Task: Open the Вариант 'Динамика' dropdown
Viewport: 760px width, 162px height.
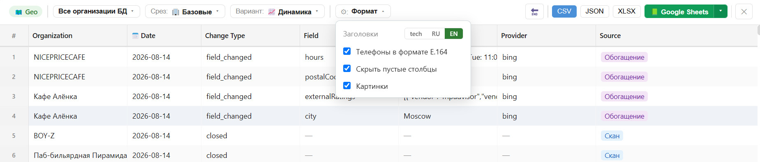Action: pos(277,11)
